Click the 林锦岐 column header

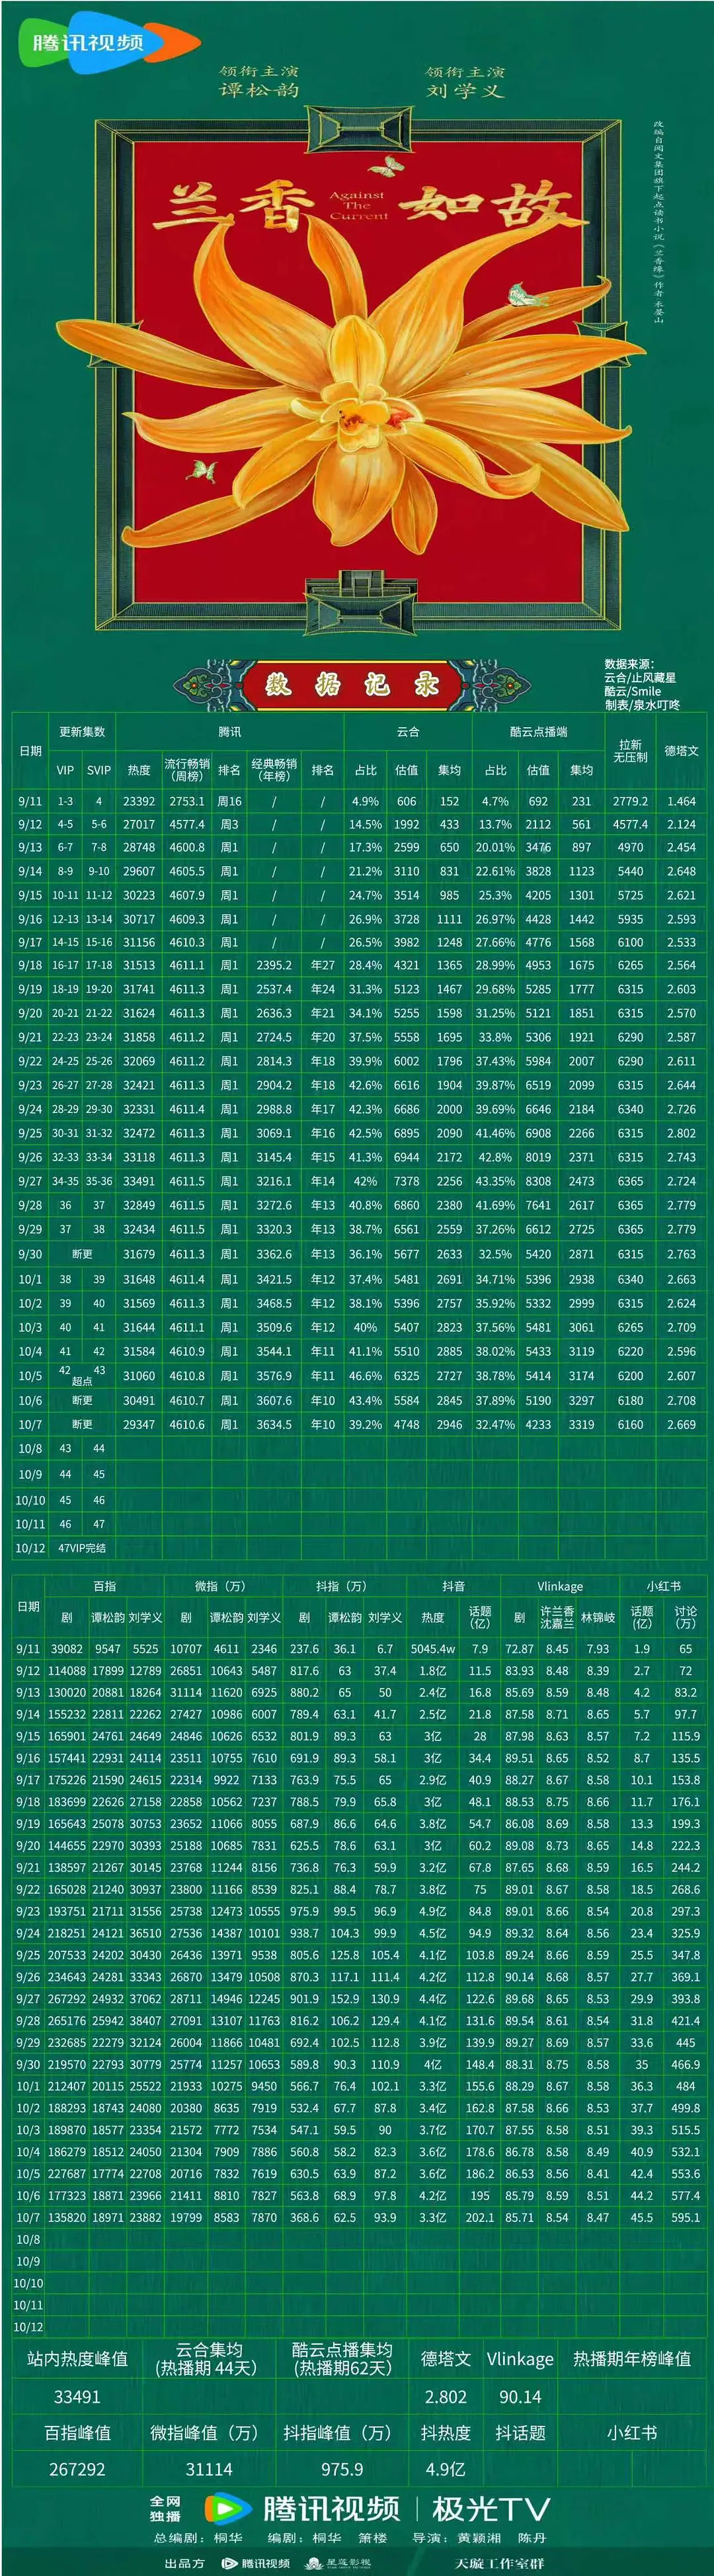pos(598,1617)
